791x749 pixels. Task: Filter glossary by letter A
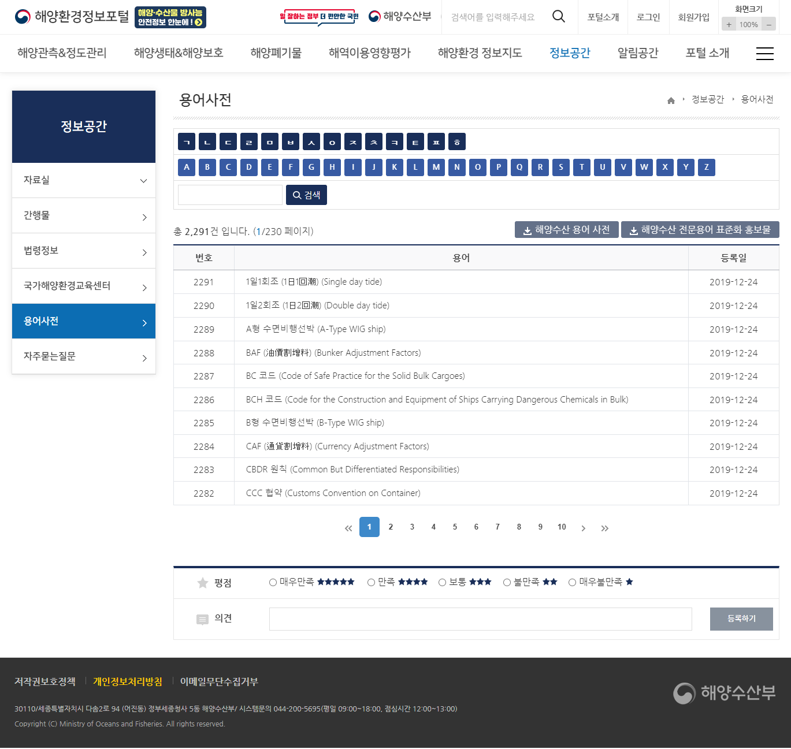point(187,167)
